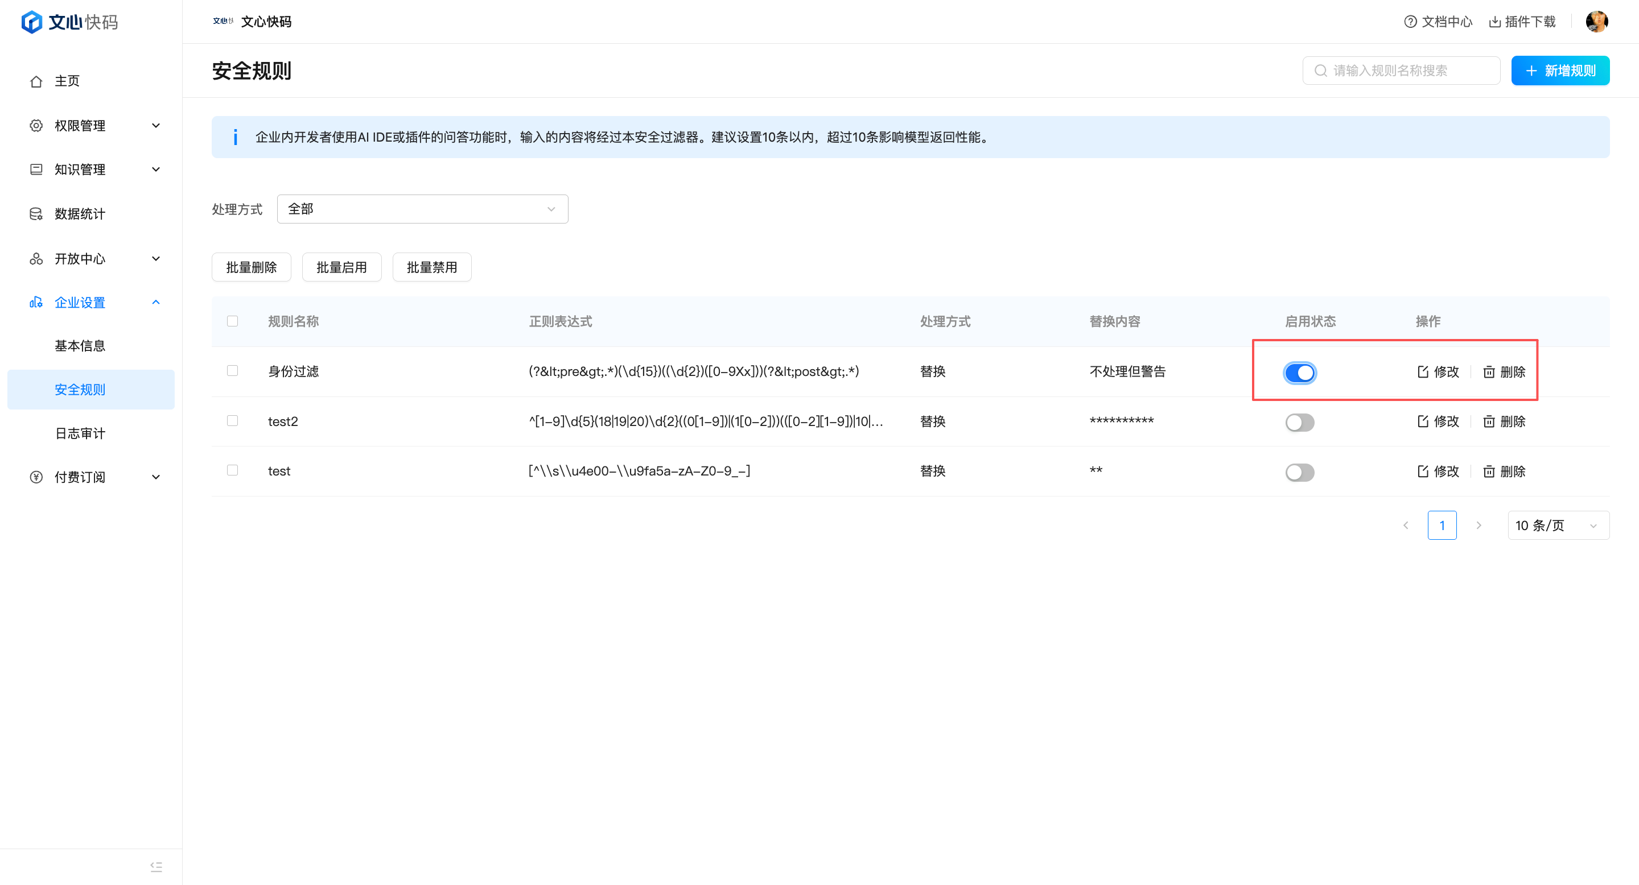The width and height of the screenshot is (1639, 885).
Task: Enable the test2 rule switch
Action: pos(1299,422)
